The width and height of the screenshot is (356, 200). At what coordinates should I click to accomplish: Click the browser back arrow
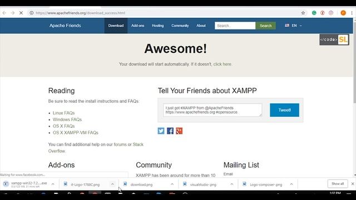click(x=4, y=13)
